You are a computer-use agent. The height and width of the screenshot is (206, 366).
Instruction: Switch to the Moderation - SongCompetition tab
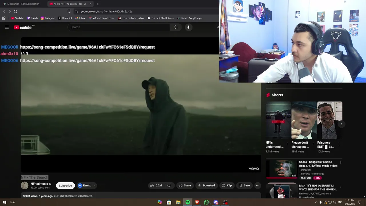click(x=23, y=4)
